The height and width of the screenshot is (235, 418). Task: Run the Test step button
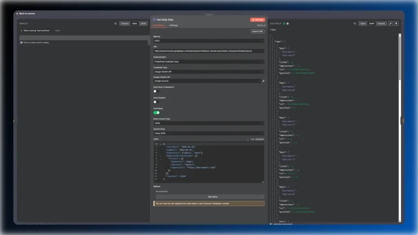(x=258, y=20)
